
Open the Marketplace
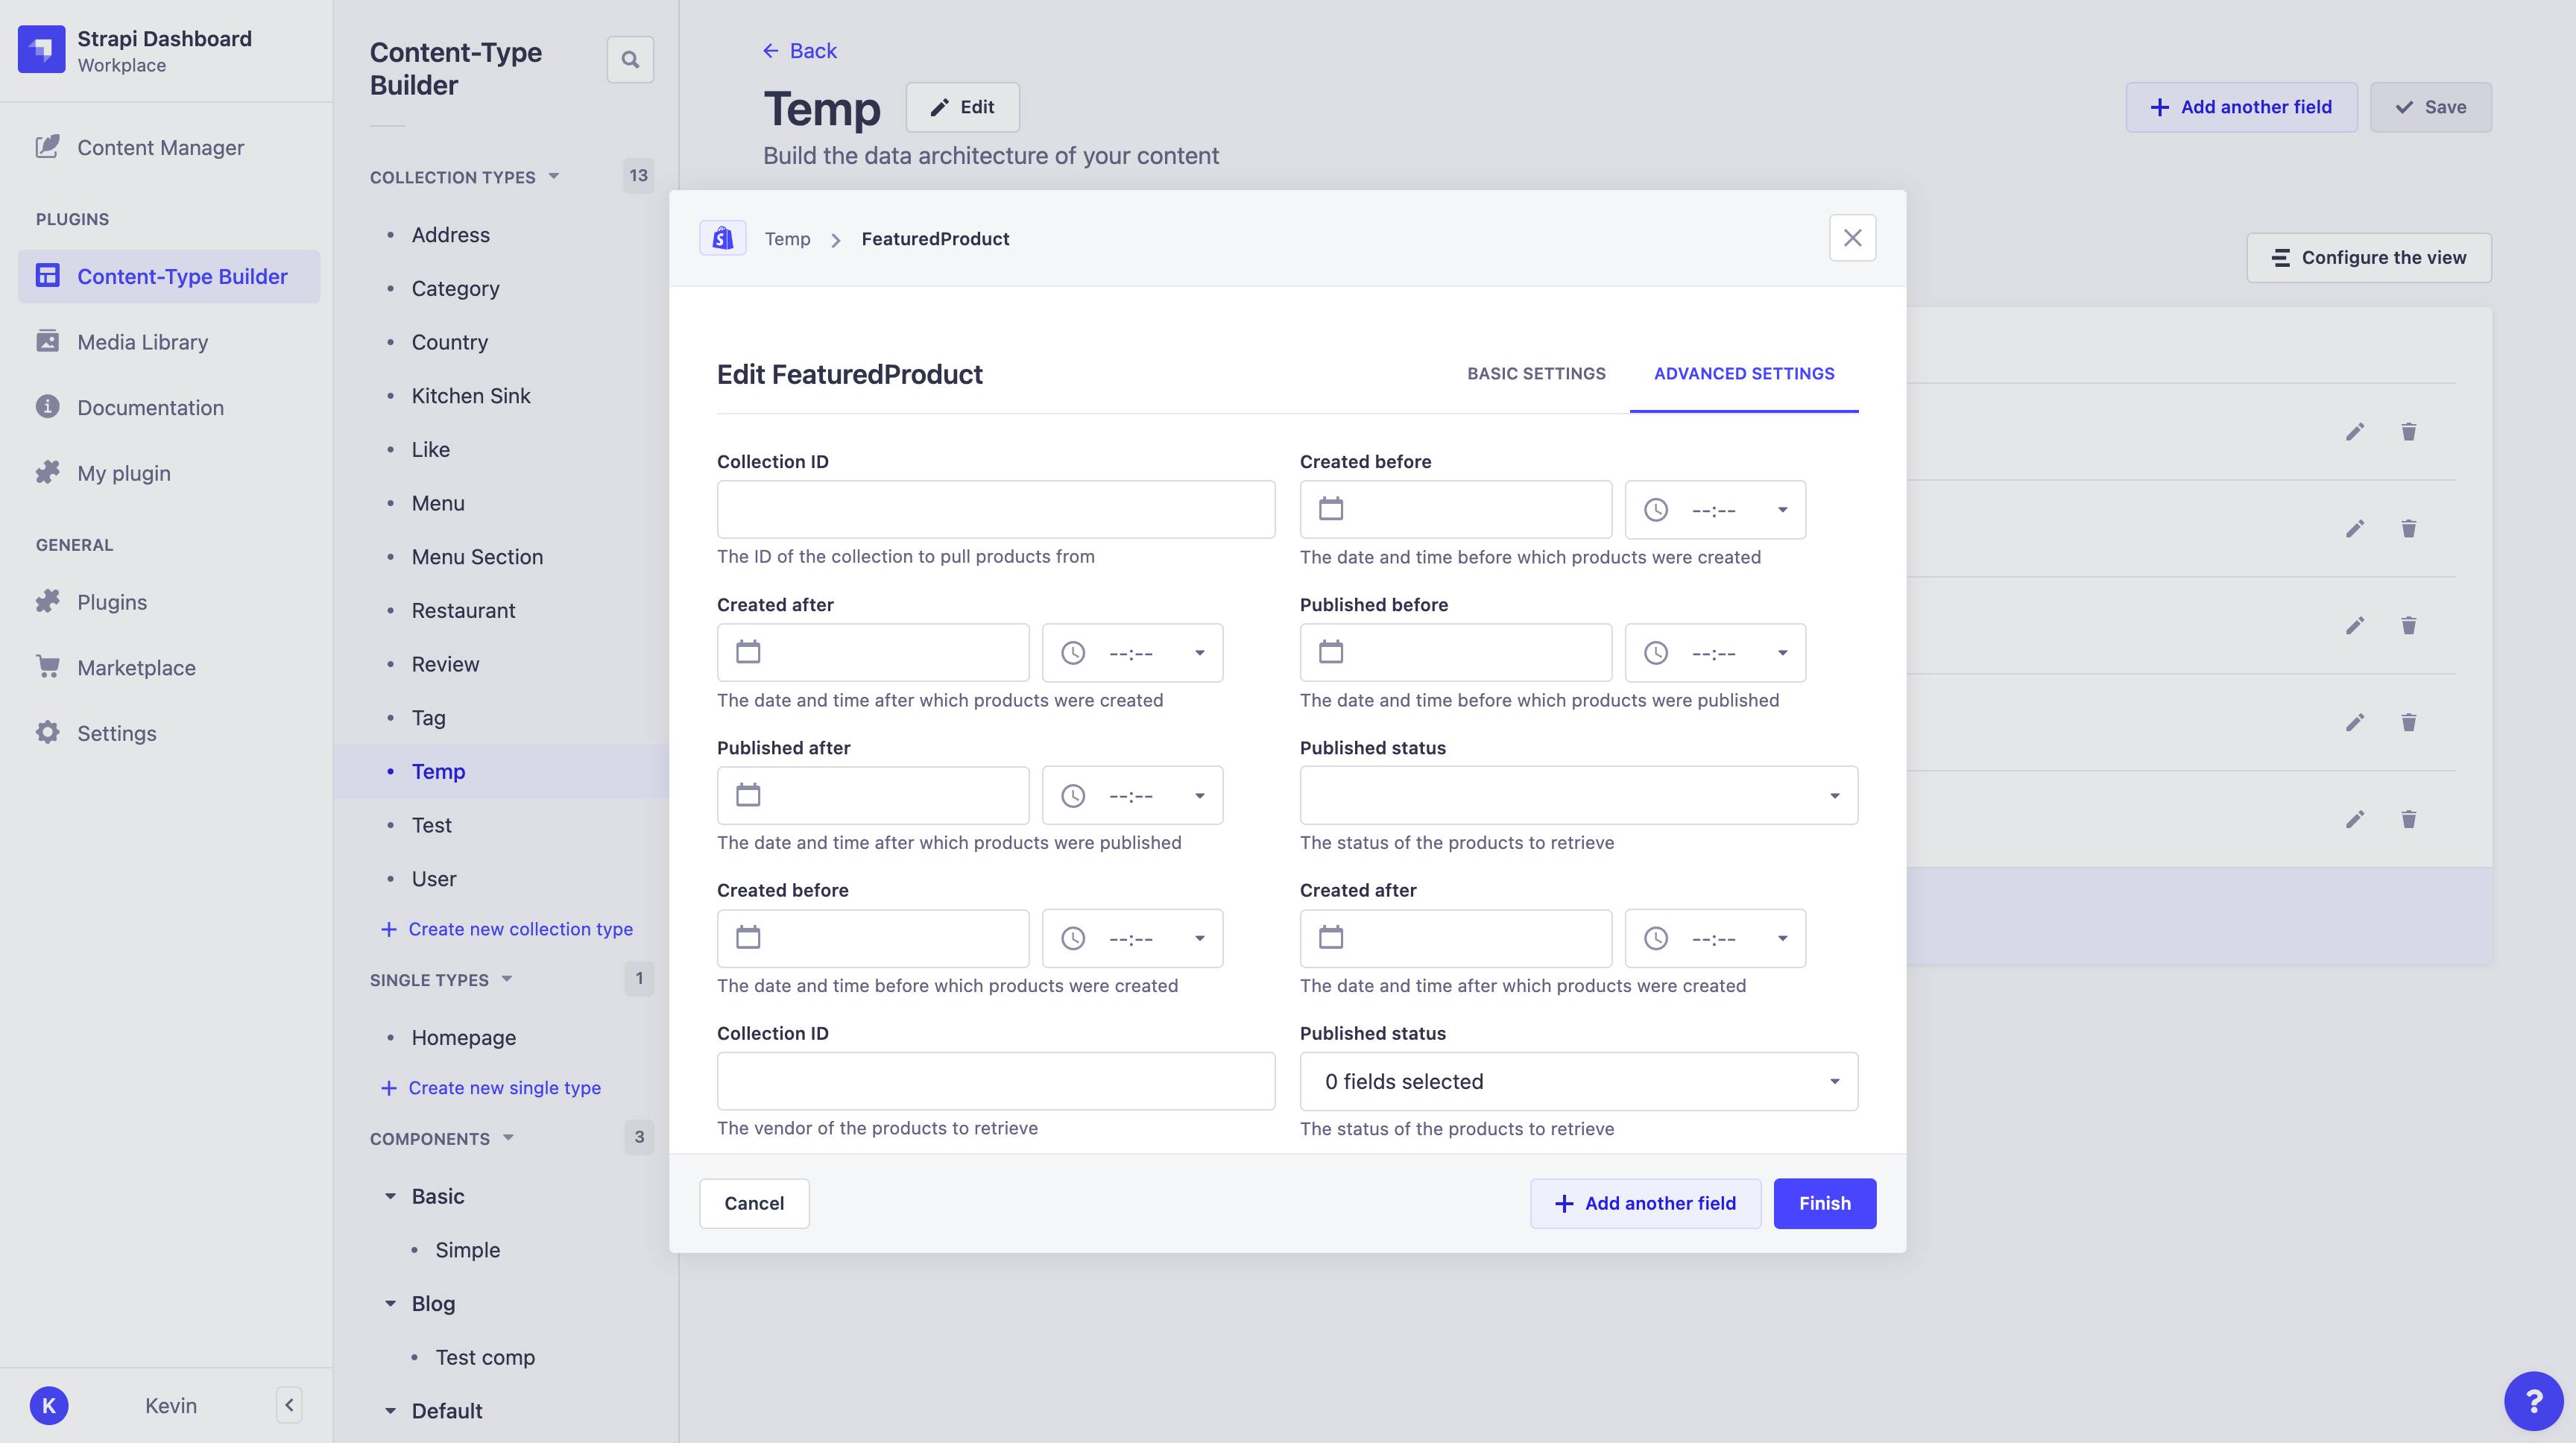[x=136, y=667]
